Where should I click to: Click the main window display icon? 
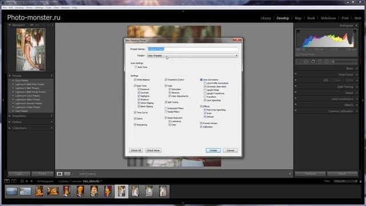click(7, 181)
